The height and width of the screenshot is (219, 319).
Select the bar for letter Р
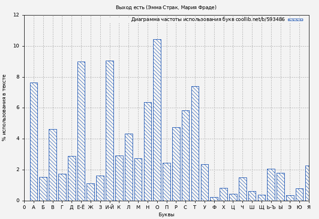tap(176, 164)
